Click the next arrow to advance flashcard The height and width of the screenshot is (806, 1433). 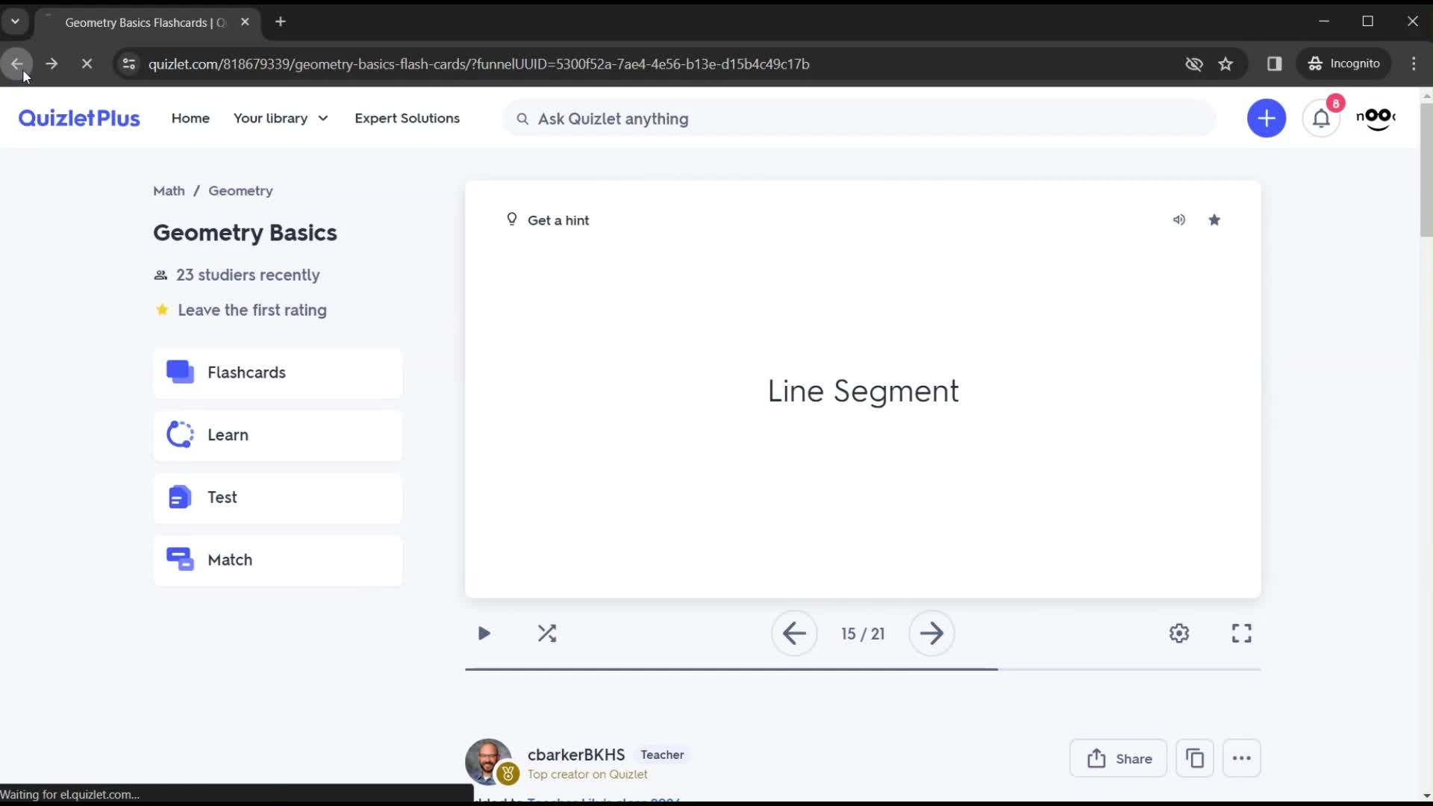(x=932, y=633)
